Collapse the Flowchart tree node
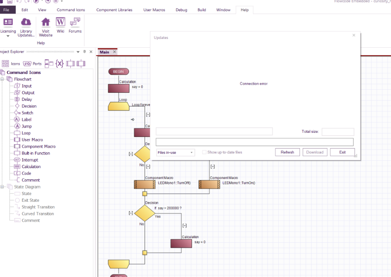 tap(2, 79)
